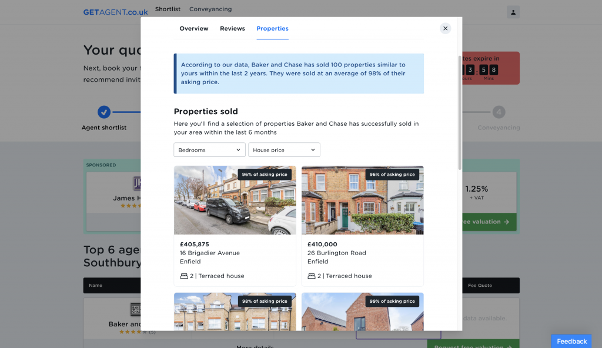
Task: Switch to the Overview tab
Action: pyautogui.click(x=194, y=29)
